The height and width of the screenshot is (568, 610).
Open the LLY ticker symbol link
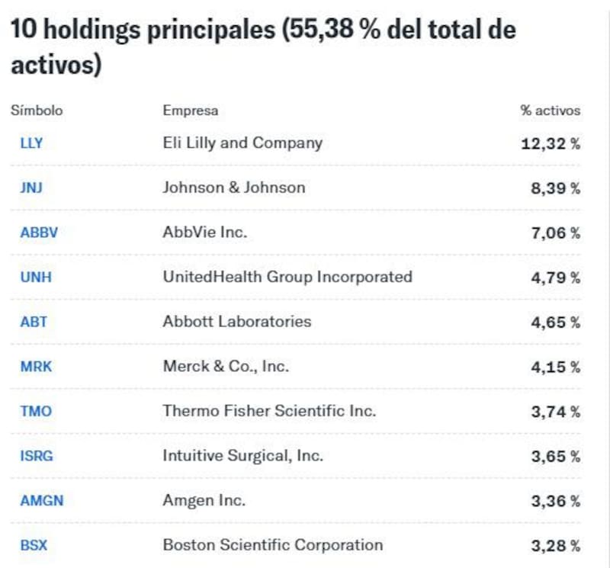[x=31, y=143]
